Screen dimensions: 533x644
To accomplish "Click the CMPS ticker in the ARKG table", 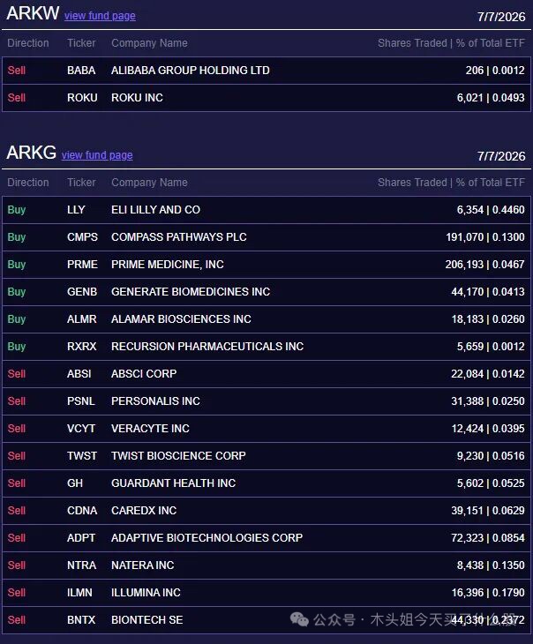I will coord(82,237).
